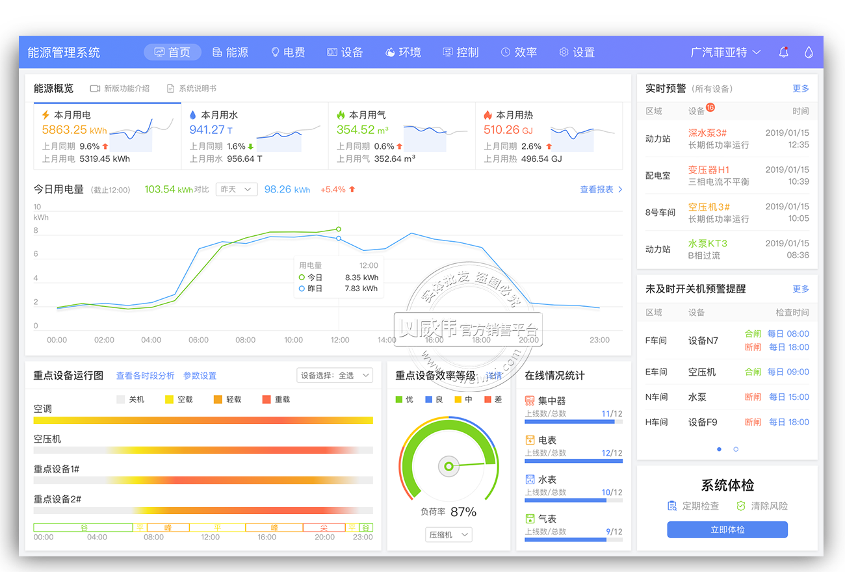Click the 集中器 online progress bar
Screen dimensions: 845x572
point(574,422)
